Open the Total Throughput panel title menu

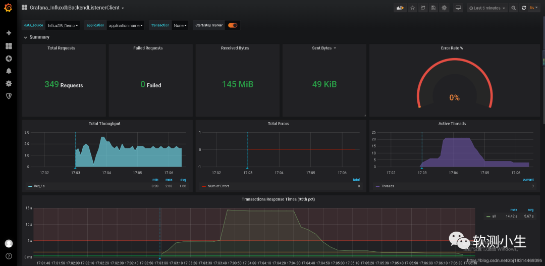tap(104, 124)
